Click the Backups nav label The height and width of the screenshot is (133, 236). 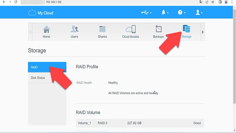[158, 37]
